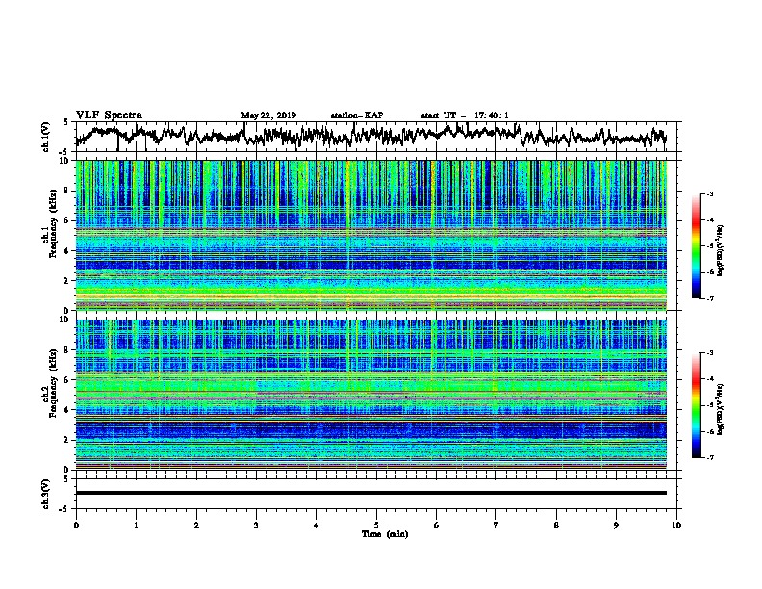Click inside the ch.2 spectrogram panel
Screen dimensions: 762x589
click(371, 394)
